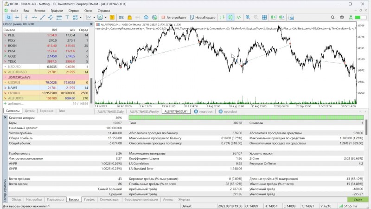
Task: Open the trading signals icon
Action: [138, 17]
